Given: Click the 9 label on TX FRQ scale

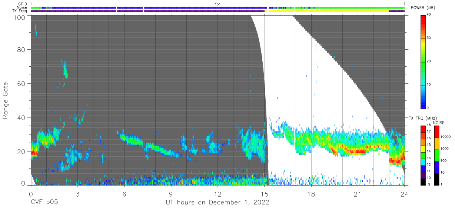Looking at the screenshot, I should [429, 184].
